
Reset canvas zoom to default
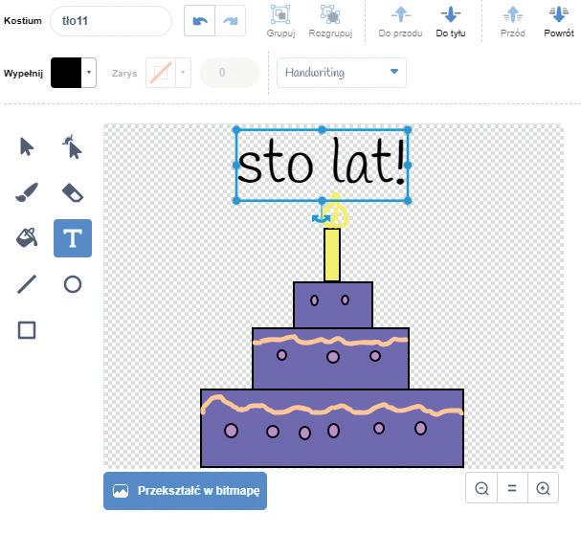click(x=512, y=488)
